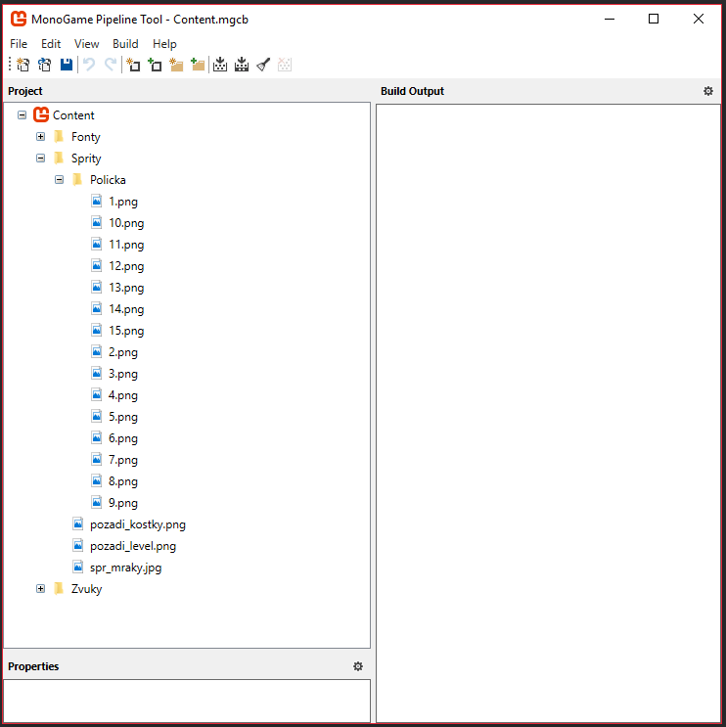Expand the Zvuky folder

coord(41,589)
